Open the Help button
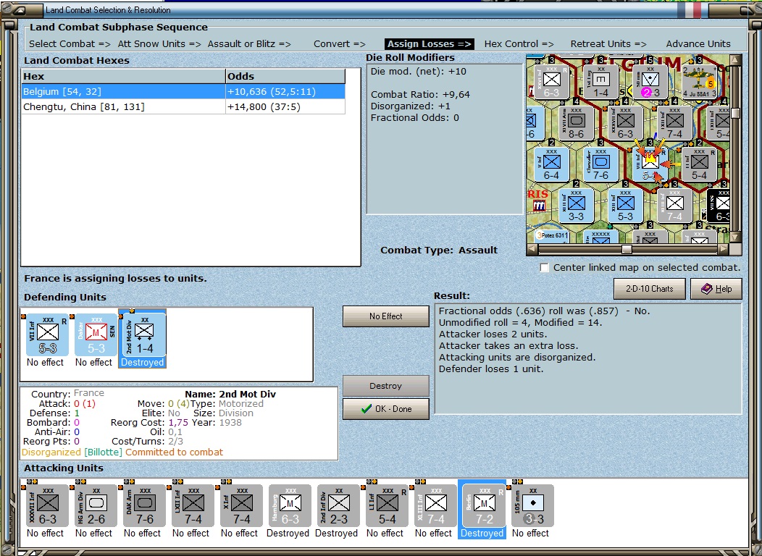 pos(716,289)
